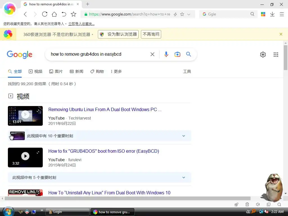Click the REMOVE LINUX video thumbnail
Image resolution: width=288 pixels, height=216 pixels.
coord(25,193)
